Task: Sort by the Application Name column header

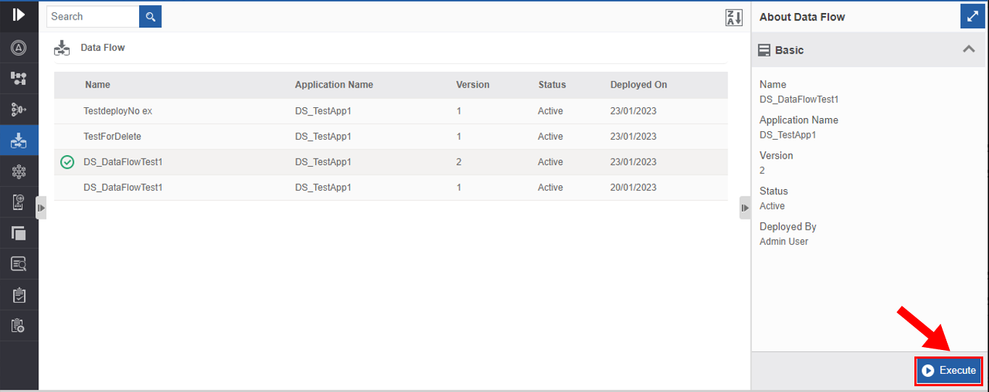Action: 334,85
